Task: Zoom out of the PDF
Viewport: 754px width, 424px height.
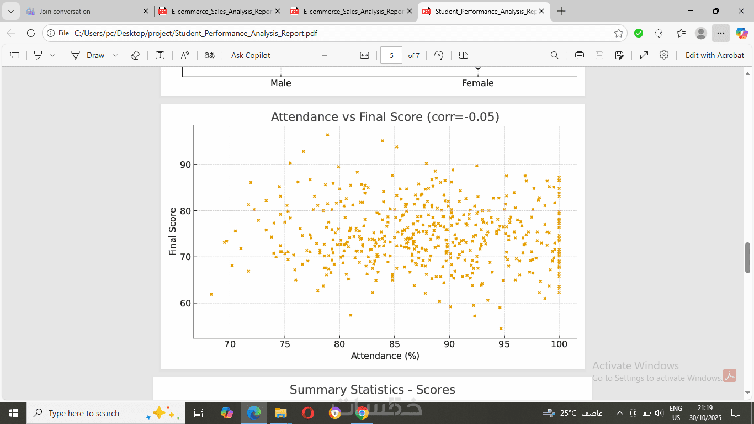Action: (x=325, y=55)
